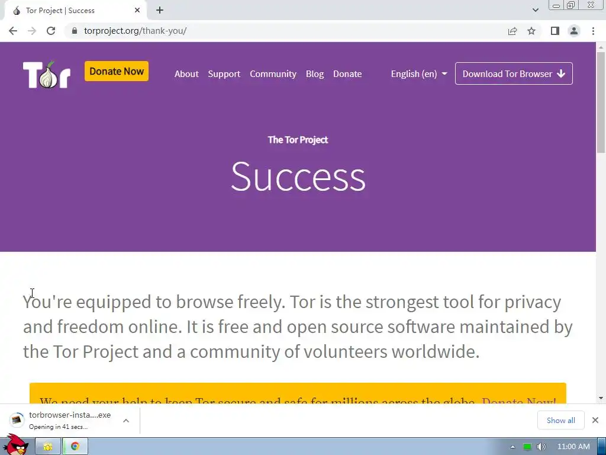Expand the English (en) language dropdown

pyautogui.click(x=419, y=74)
